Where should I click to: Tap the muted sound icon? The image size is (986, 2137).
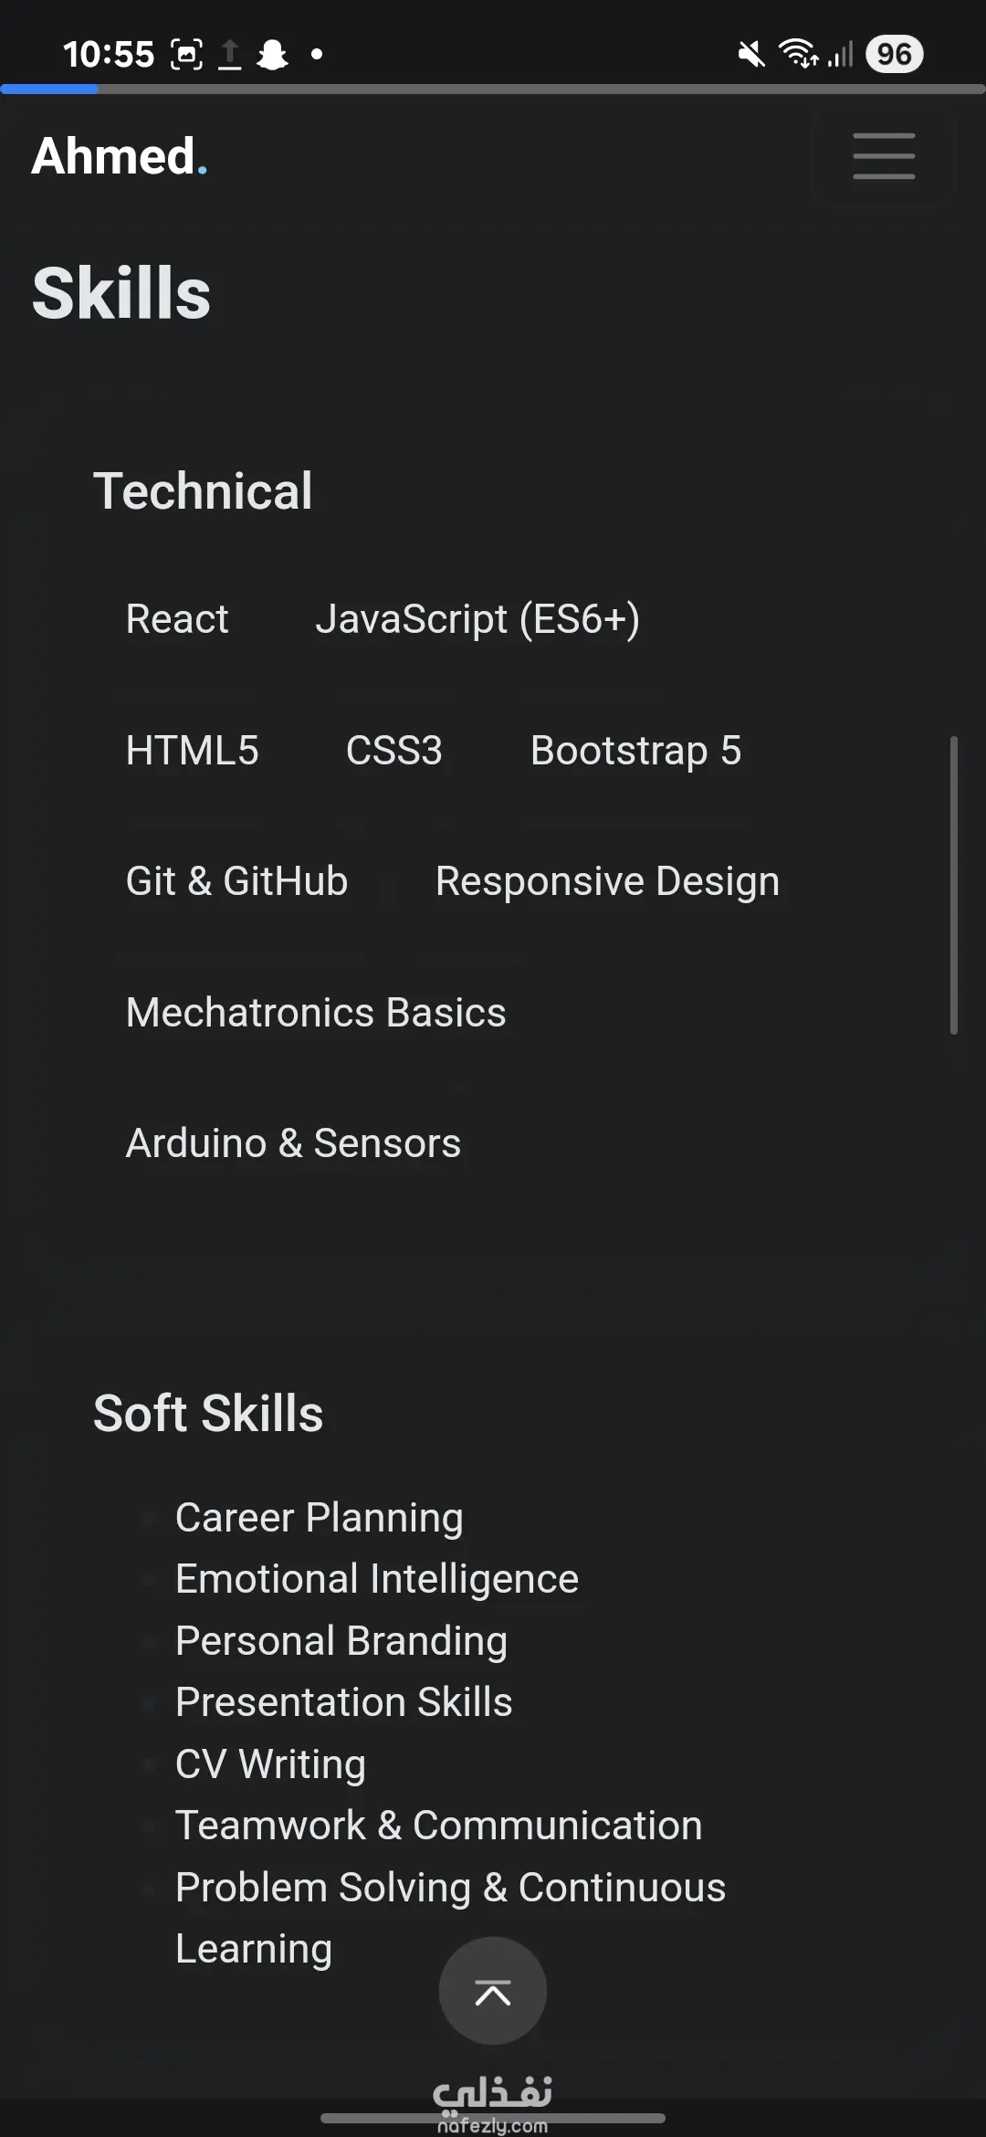click(x=750, y=55)
